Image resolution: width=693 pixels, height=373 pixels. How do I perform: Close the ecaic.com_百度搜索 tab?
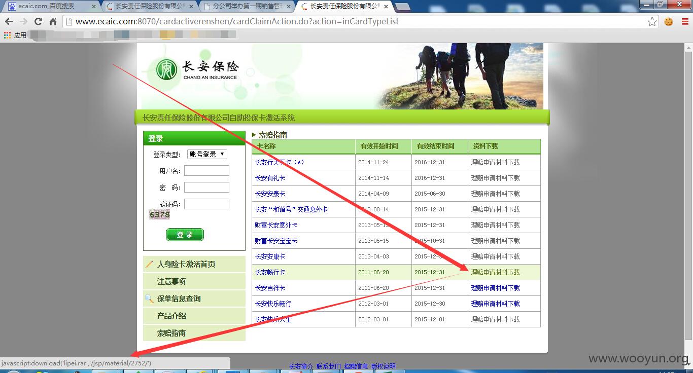coord(93,7)
